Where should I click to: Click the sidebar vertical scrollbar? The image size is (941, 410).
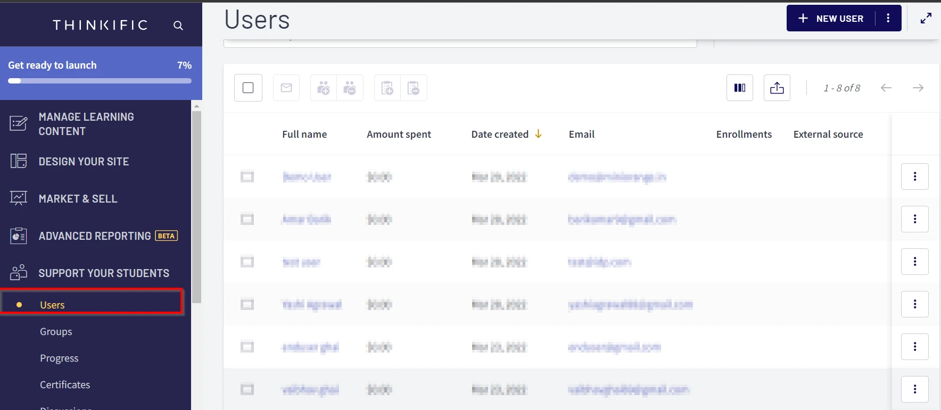coord(197,207)
